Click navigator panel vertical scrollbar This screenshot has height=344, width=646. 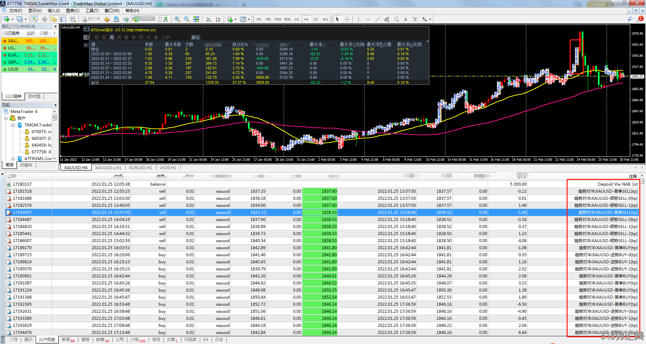pyautogui.click(x=54, y=135)
